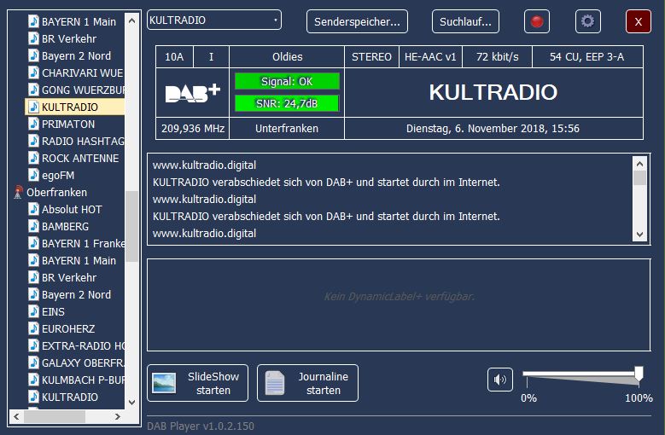The height and width of the screenshot is (435, 665).
Task: Select ROCK ANTENNE in the station list
Action: pos(79,159)
